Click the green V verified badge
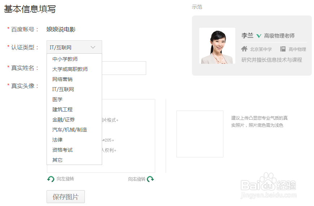This screenshot has width=314, height=206. click(x=259, y=36)
